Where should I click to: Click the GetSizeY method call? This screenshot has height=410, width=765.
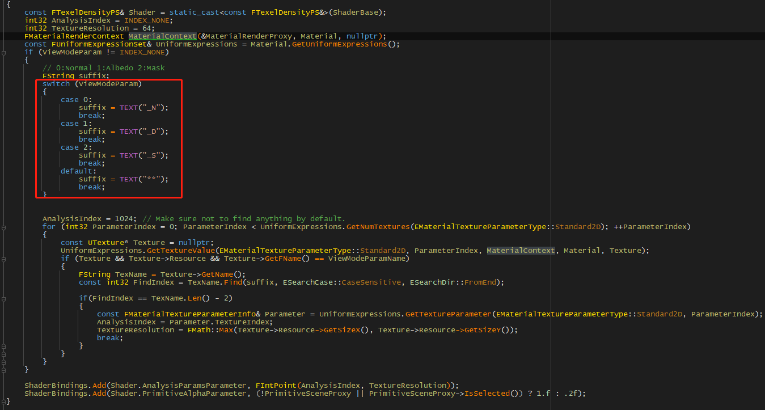coord(482,330)
